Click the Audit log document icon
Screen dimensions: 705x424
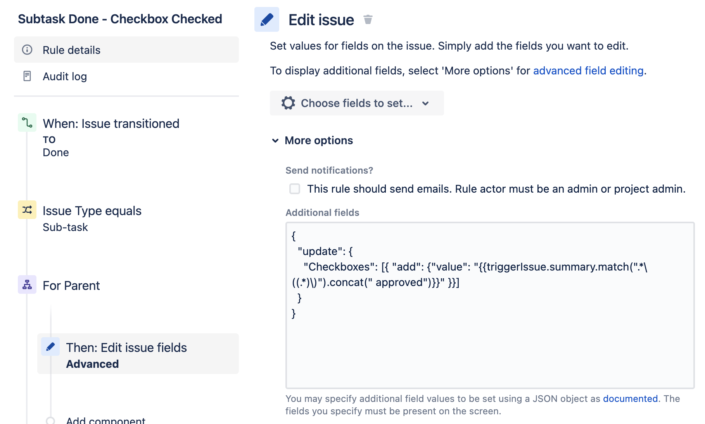tap(27, 76)
